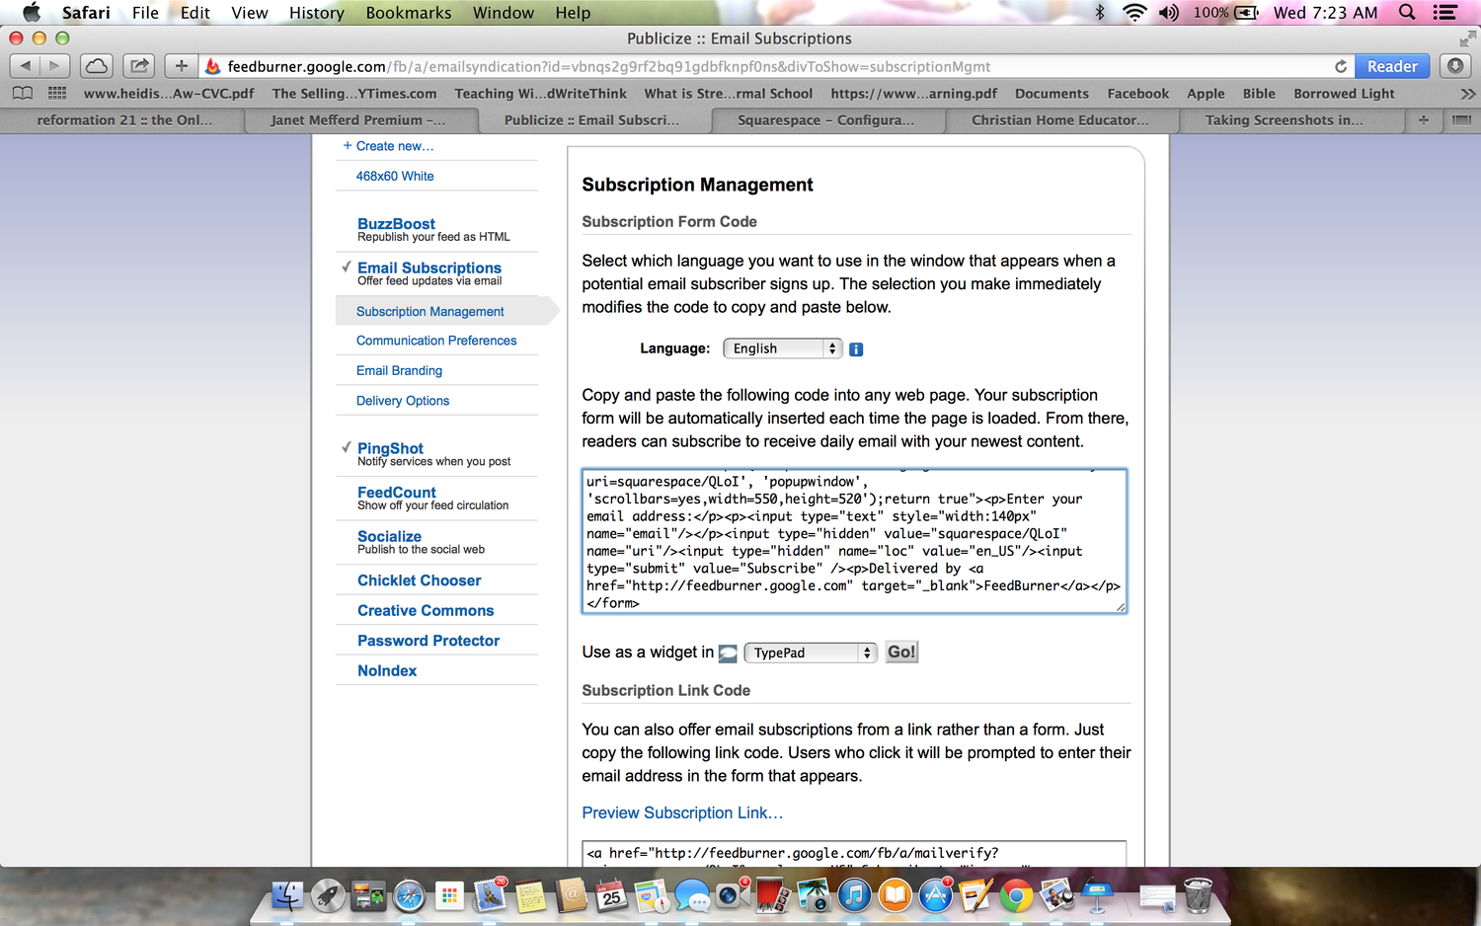
Task: Open Chicklet Chooser link
Action: point(419,580)
